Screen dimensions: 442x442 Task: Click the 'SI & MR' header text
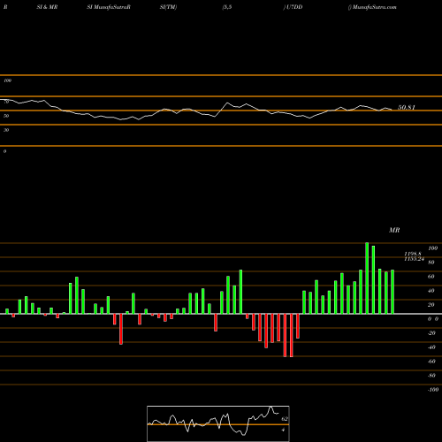[x=47, y=7]
